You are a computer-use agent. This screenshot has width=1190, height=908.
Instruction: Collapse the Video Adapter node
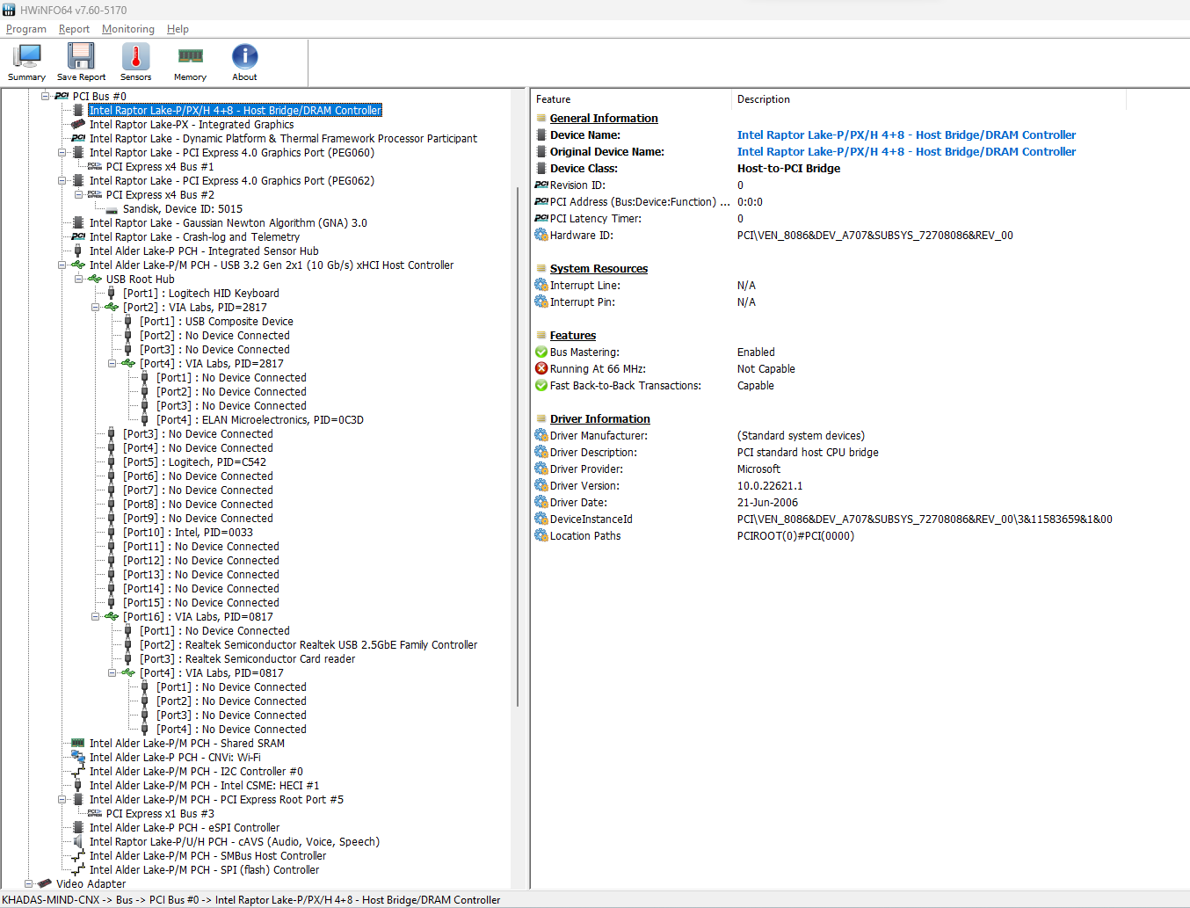click(x=29, y=884)
